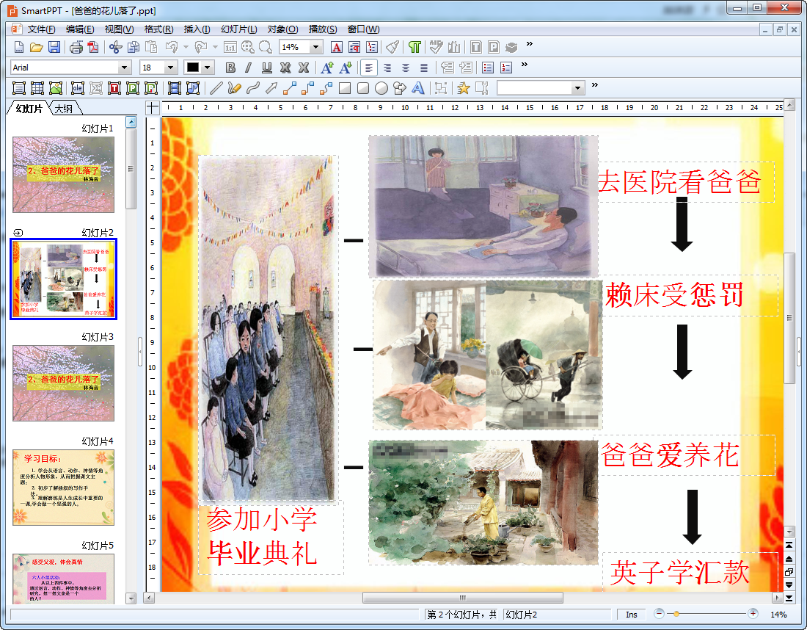This screenshot has width=807, height=630.
Task: Click the black font color swatch
Action: click(192, 68)
